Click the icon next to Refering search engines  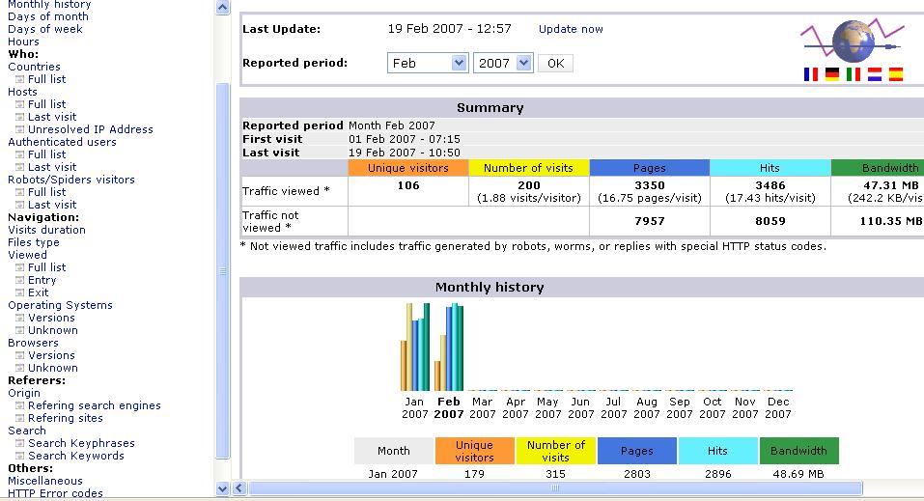click(19, 406)
